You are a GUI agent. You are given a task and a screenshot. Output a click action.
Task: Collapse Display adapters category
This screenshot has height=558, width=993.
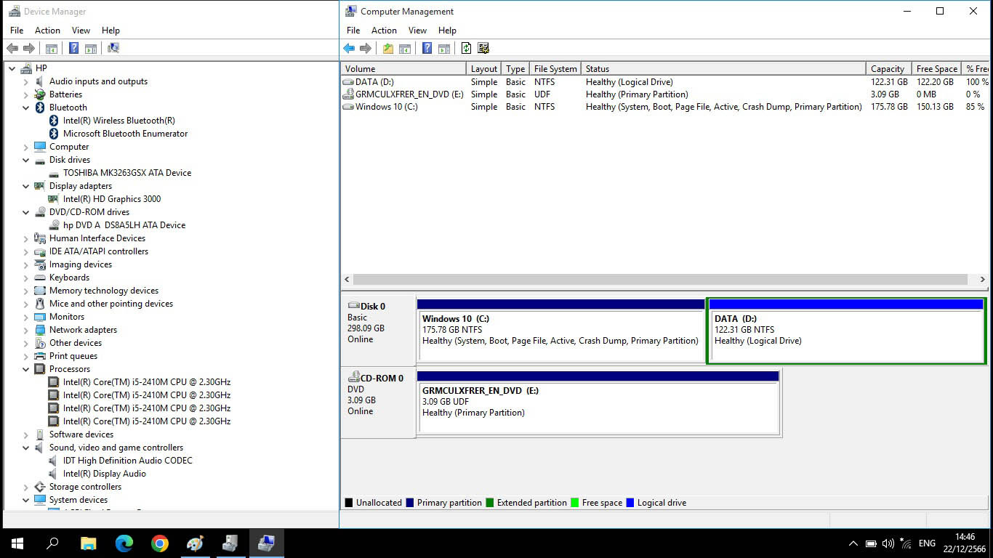pos(26,186)
